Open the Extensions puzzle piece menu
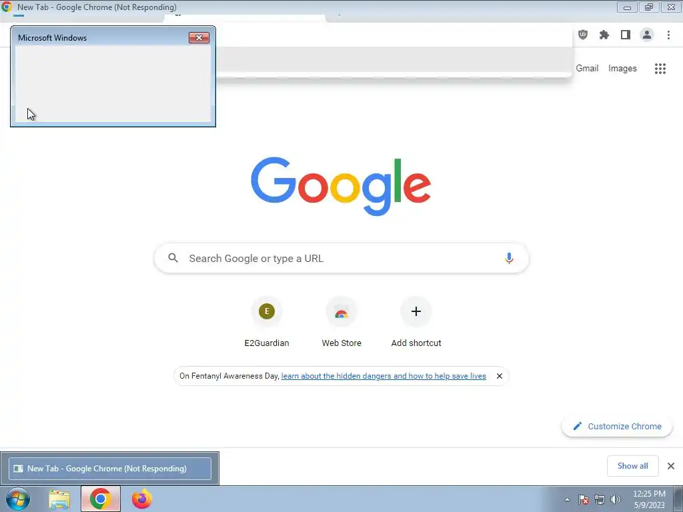The height and width of the screenshot is (512, 683). click(604, 35)
